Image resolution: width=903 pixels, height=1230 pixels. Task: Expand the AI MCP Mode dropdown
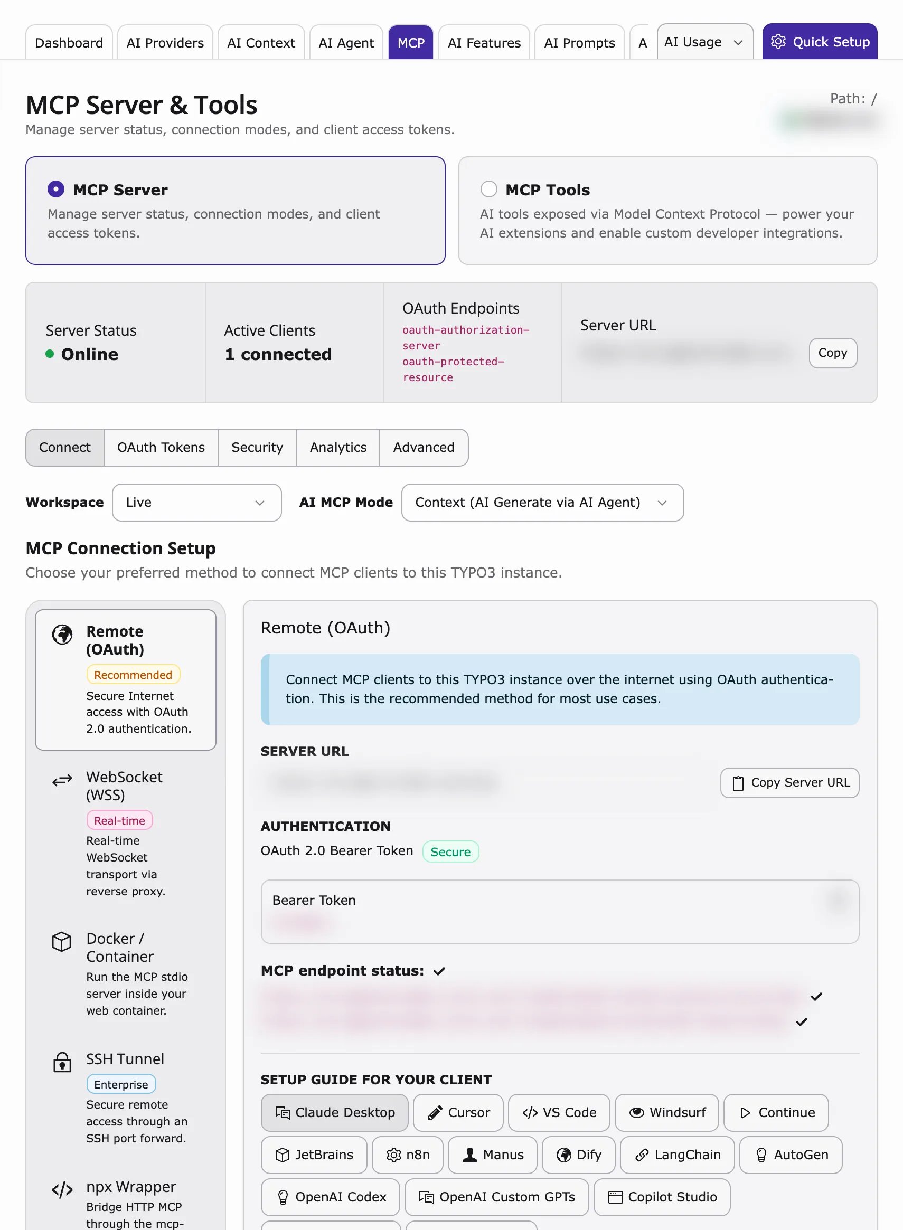pyautogui.click(x=542, y=502)
